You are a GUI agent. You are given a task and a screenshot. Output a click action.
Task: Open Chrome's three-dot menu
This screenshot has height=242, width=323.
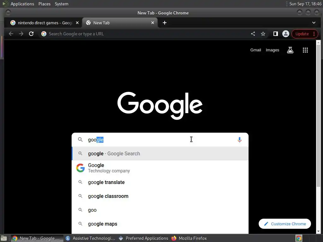[314, 34]
